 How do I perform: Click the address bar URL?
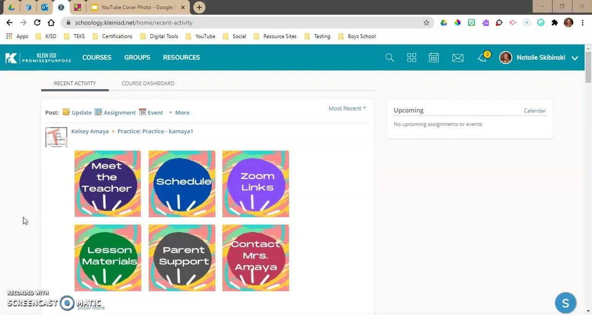tap(134, 23)
